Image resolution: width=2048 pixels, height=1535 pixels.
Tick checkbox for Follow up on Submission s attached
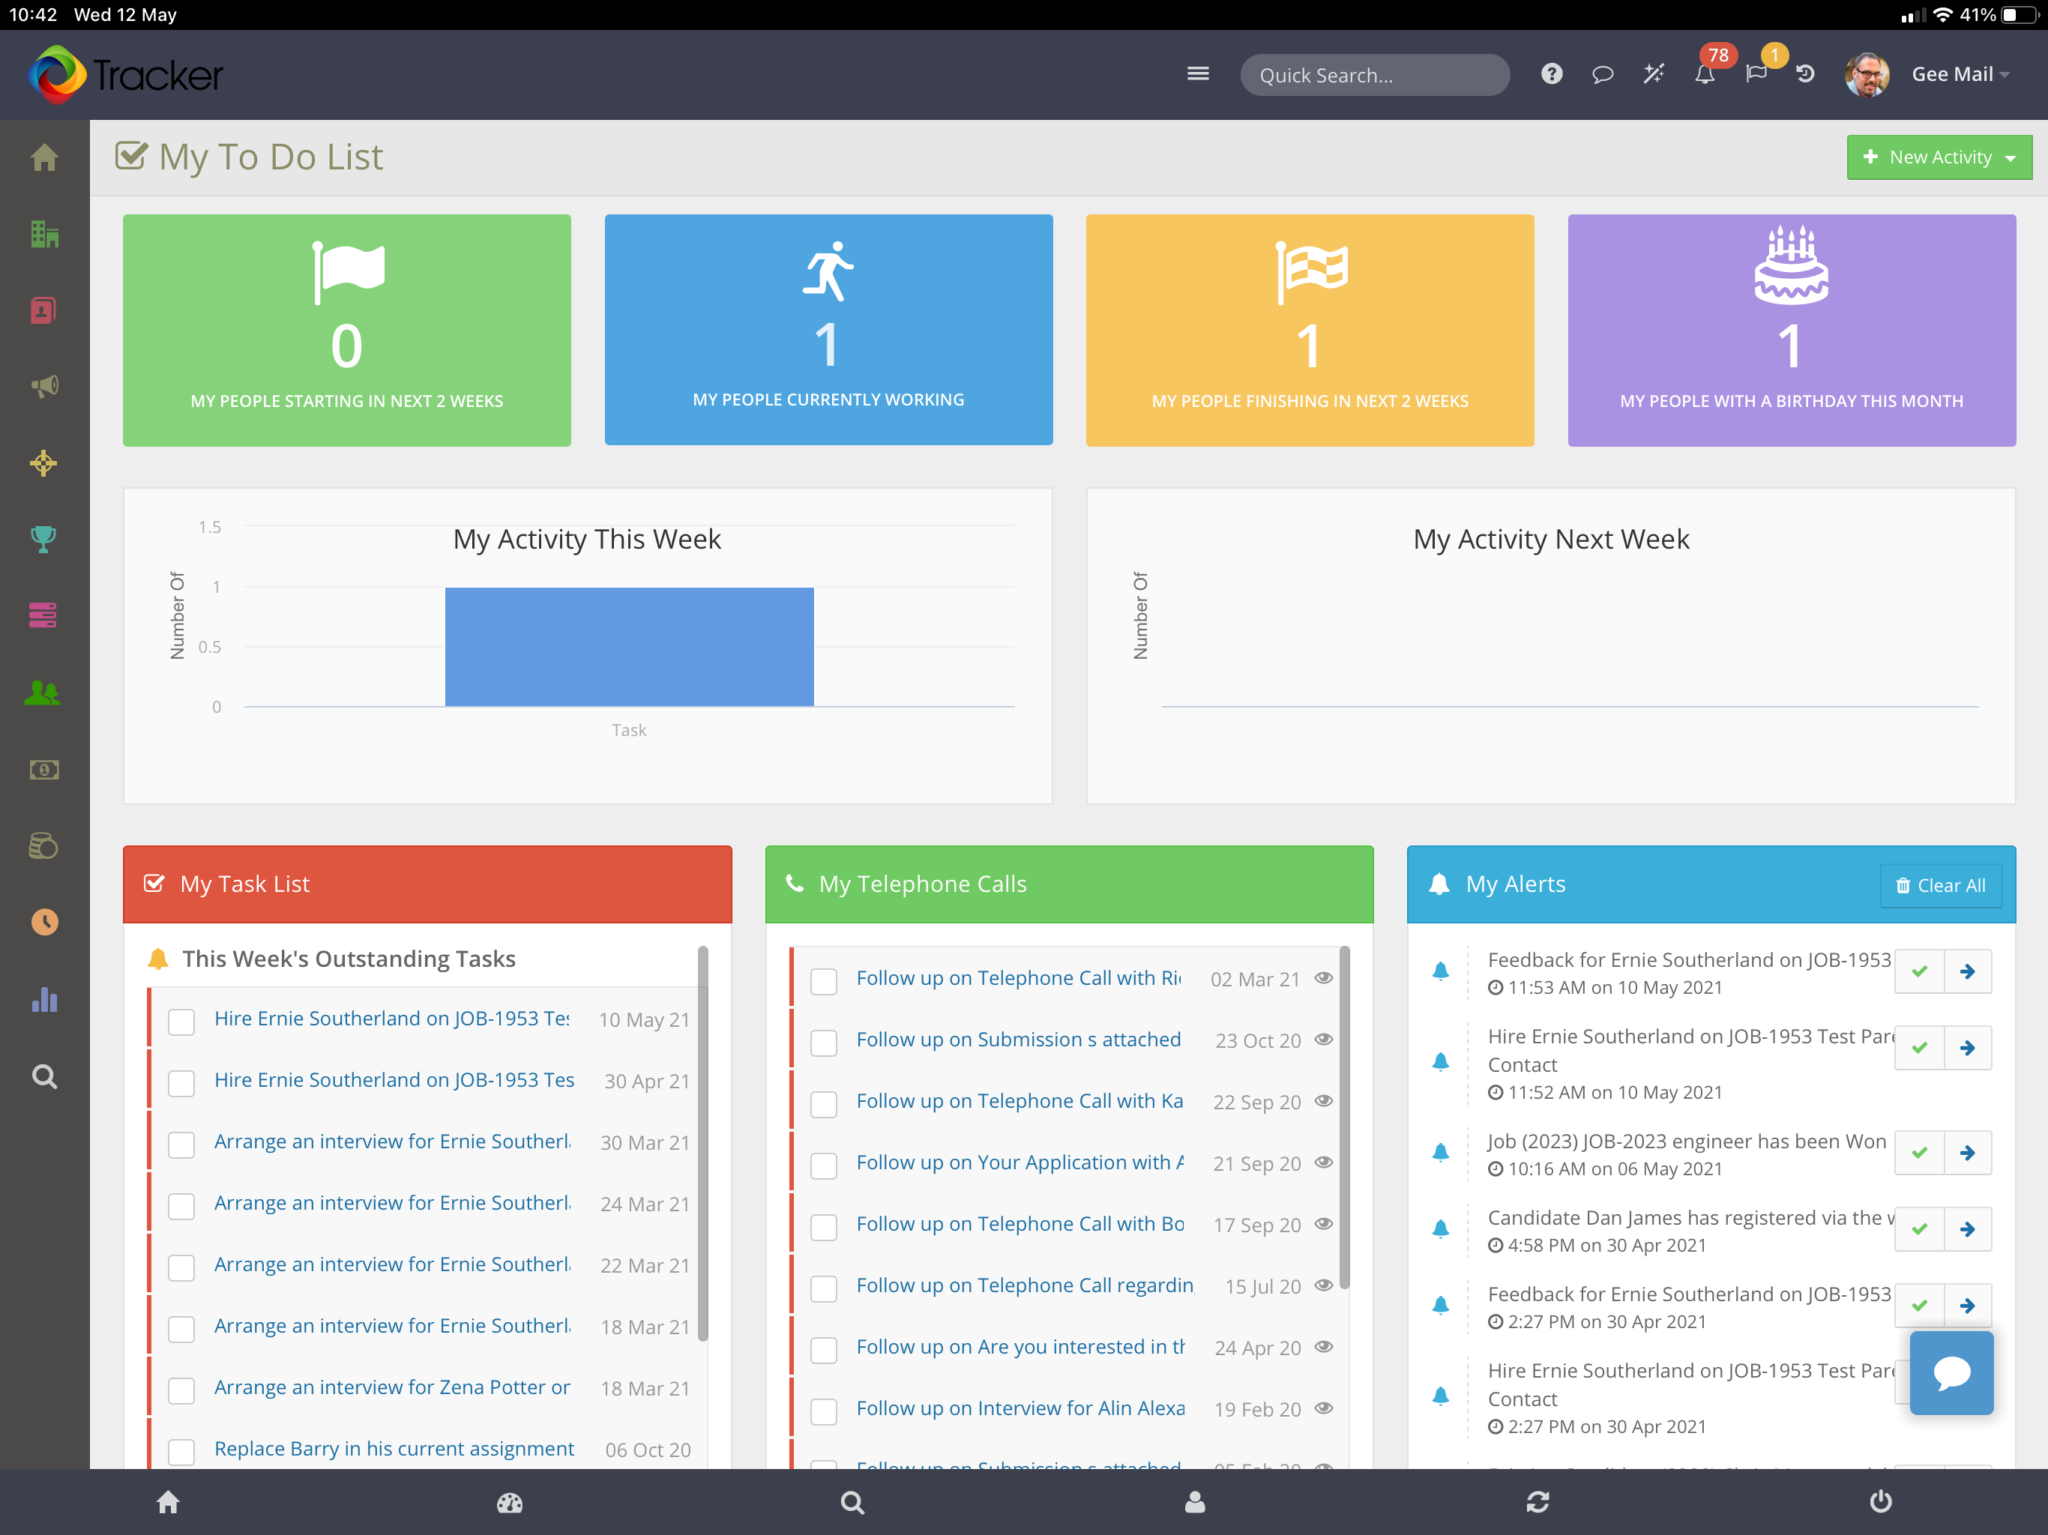823,1042
